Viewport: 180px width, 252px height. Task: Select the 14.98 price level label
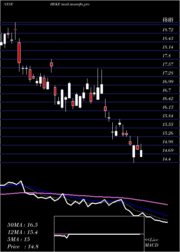(168, 142)
